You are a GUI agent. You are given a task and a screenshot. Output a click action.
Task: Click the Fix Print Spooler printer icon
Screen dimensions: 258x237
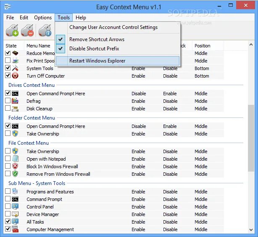tap(15, 60)
